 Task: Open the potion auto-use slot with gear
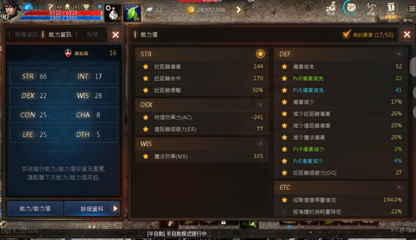pyautogui.click(x=113, y=13)
